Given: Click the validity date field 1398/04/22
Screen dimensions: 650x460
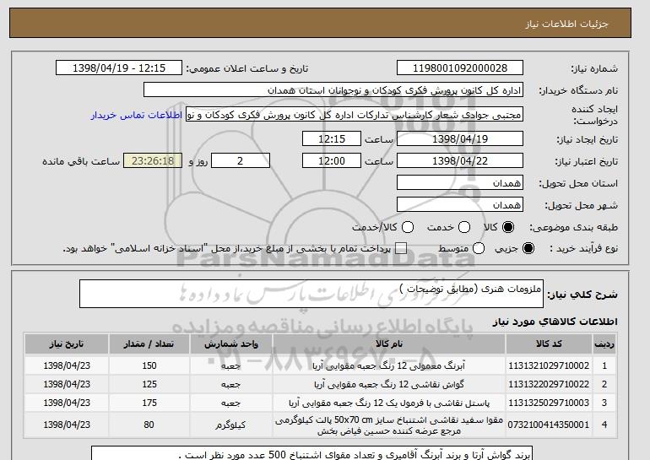Looking at the screenshot, I should (x=460, y=161).
